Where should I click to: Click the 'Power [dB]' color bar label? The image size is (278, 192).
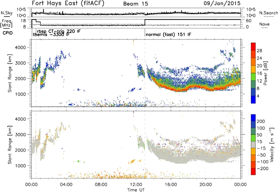click(265, 73)
